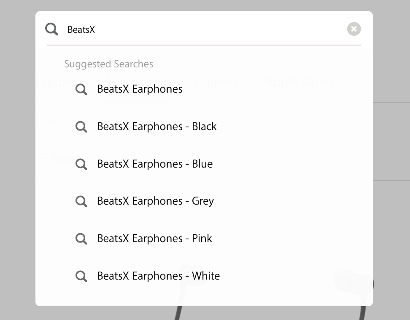
Task: Open the BeatsX Earphones - Grey suggestion
Action: coord(155,201)
